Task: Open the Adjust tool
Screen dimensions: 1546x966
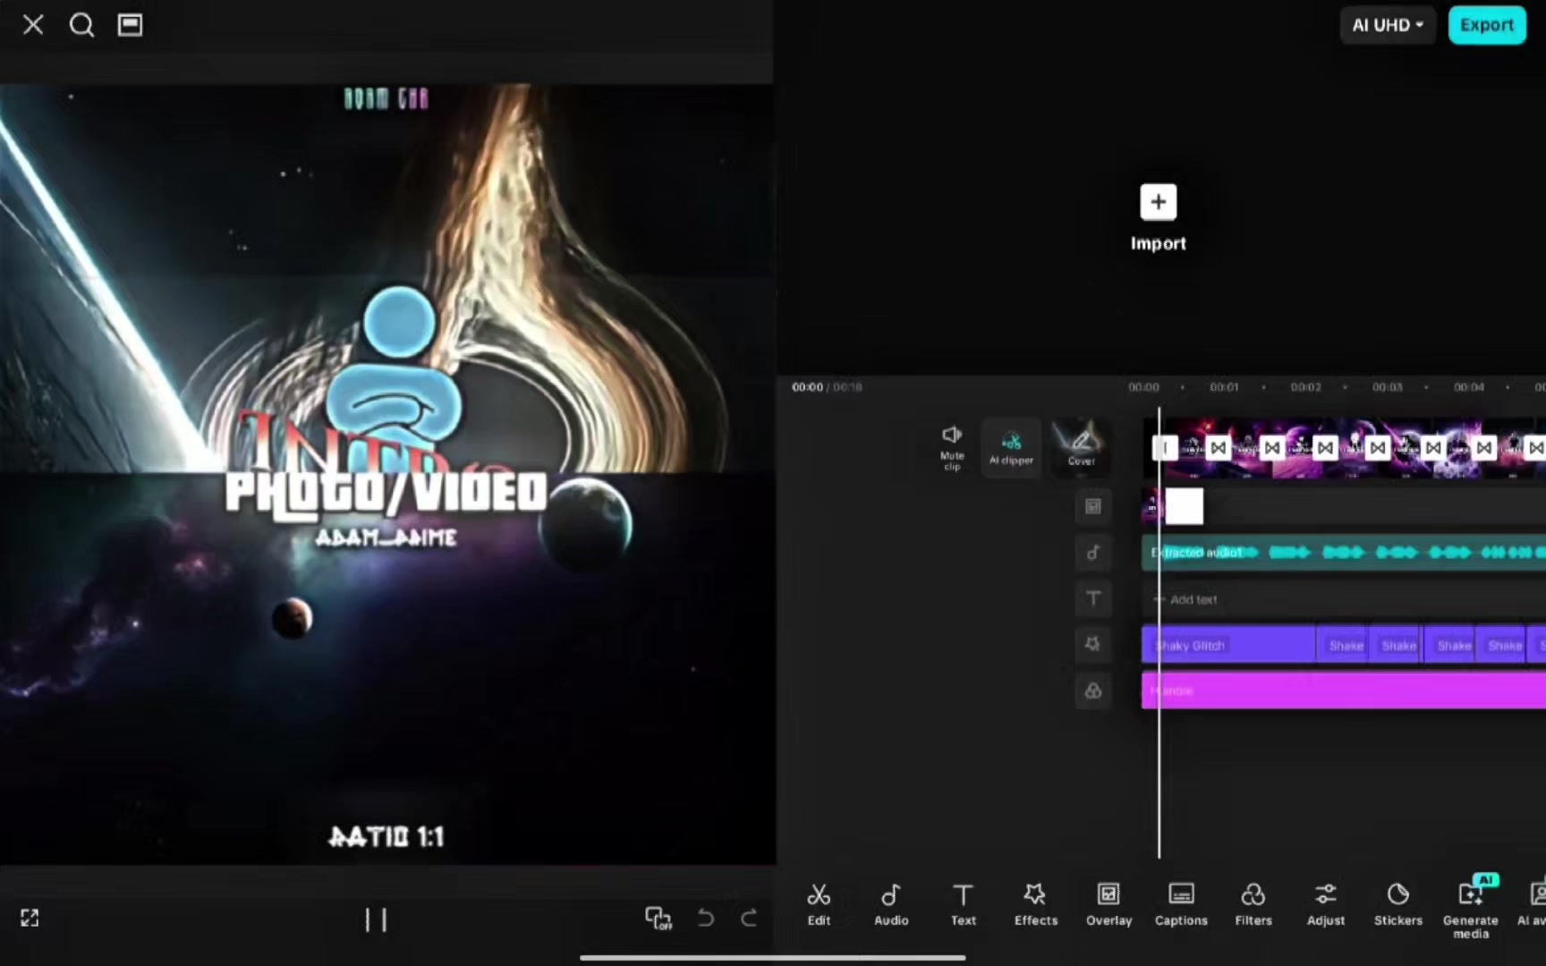Action: tap(1326, 904)
